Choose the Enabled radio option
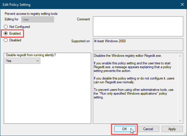This screenshot has width=187, height=136. (x=6, y=33)
